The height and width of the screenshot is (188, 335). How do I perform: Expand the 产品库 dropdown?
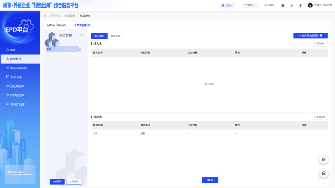click(x=249, y=5)
